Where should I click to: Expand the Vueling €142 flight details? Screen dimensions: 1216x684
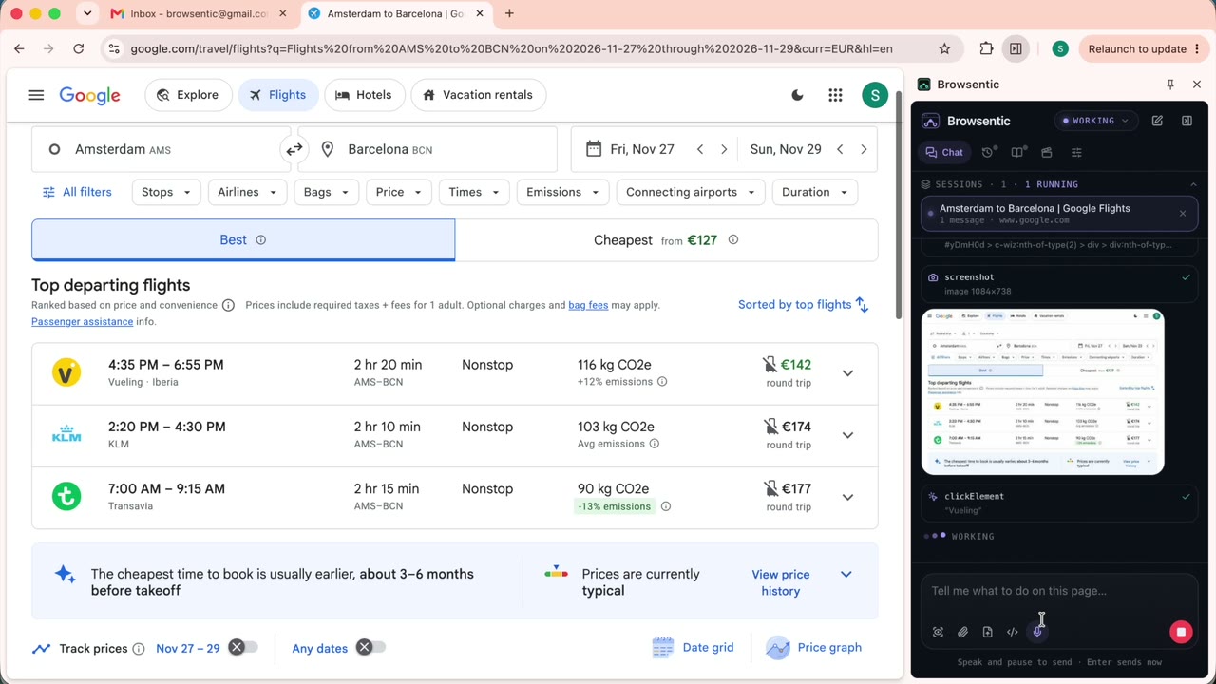(x=847, y=373)
